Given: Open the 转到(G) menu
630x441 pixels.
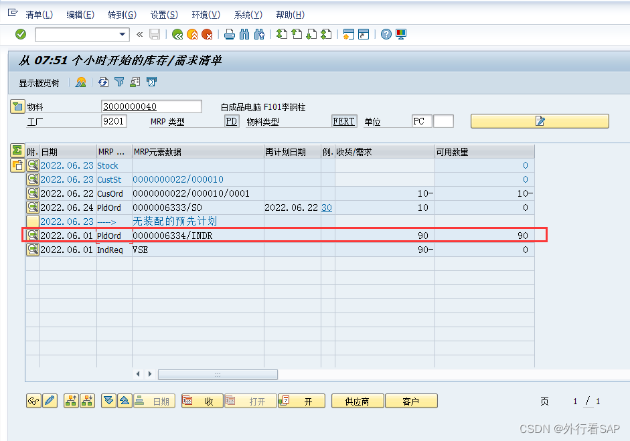Looking at the screenshot, I should (122, 15).
